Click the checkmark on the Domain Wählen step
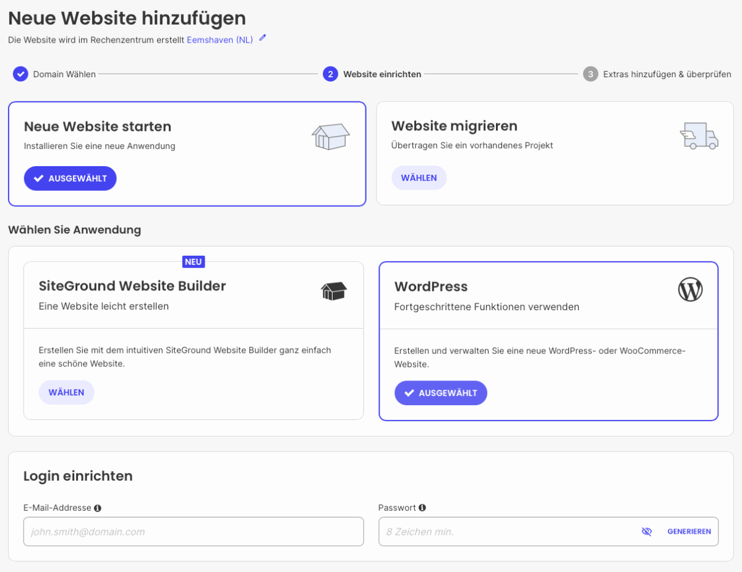Image resolution: width=742 pixels, height=572 pixels. click(20, 74)
